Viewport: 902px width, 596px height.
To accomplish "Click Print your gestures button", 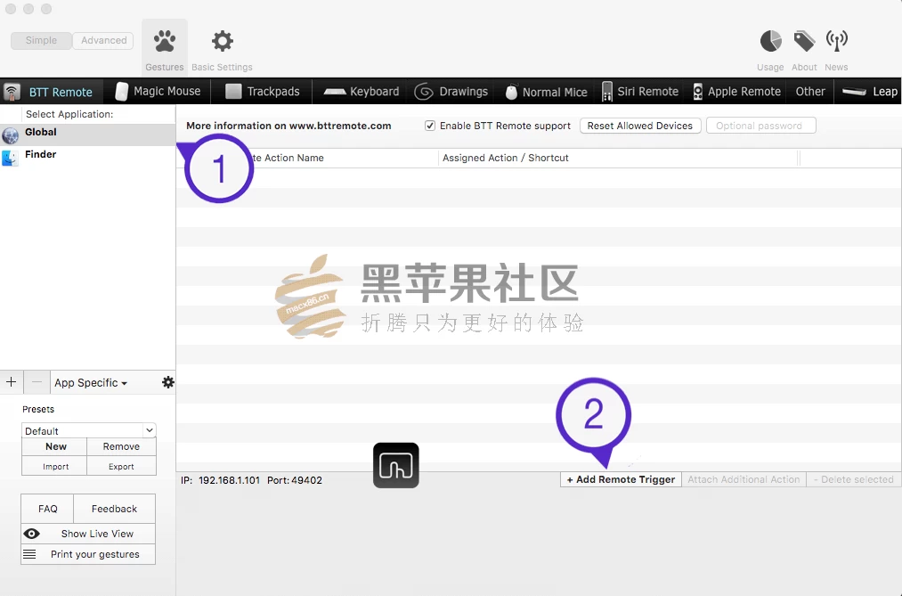I will [x=88, y=554].
